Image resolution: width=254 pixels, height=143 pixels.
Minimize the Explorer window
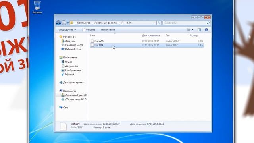194,17
